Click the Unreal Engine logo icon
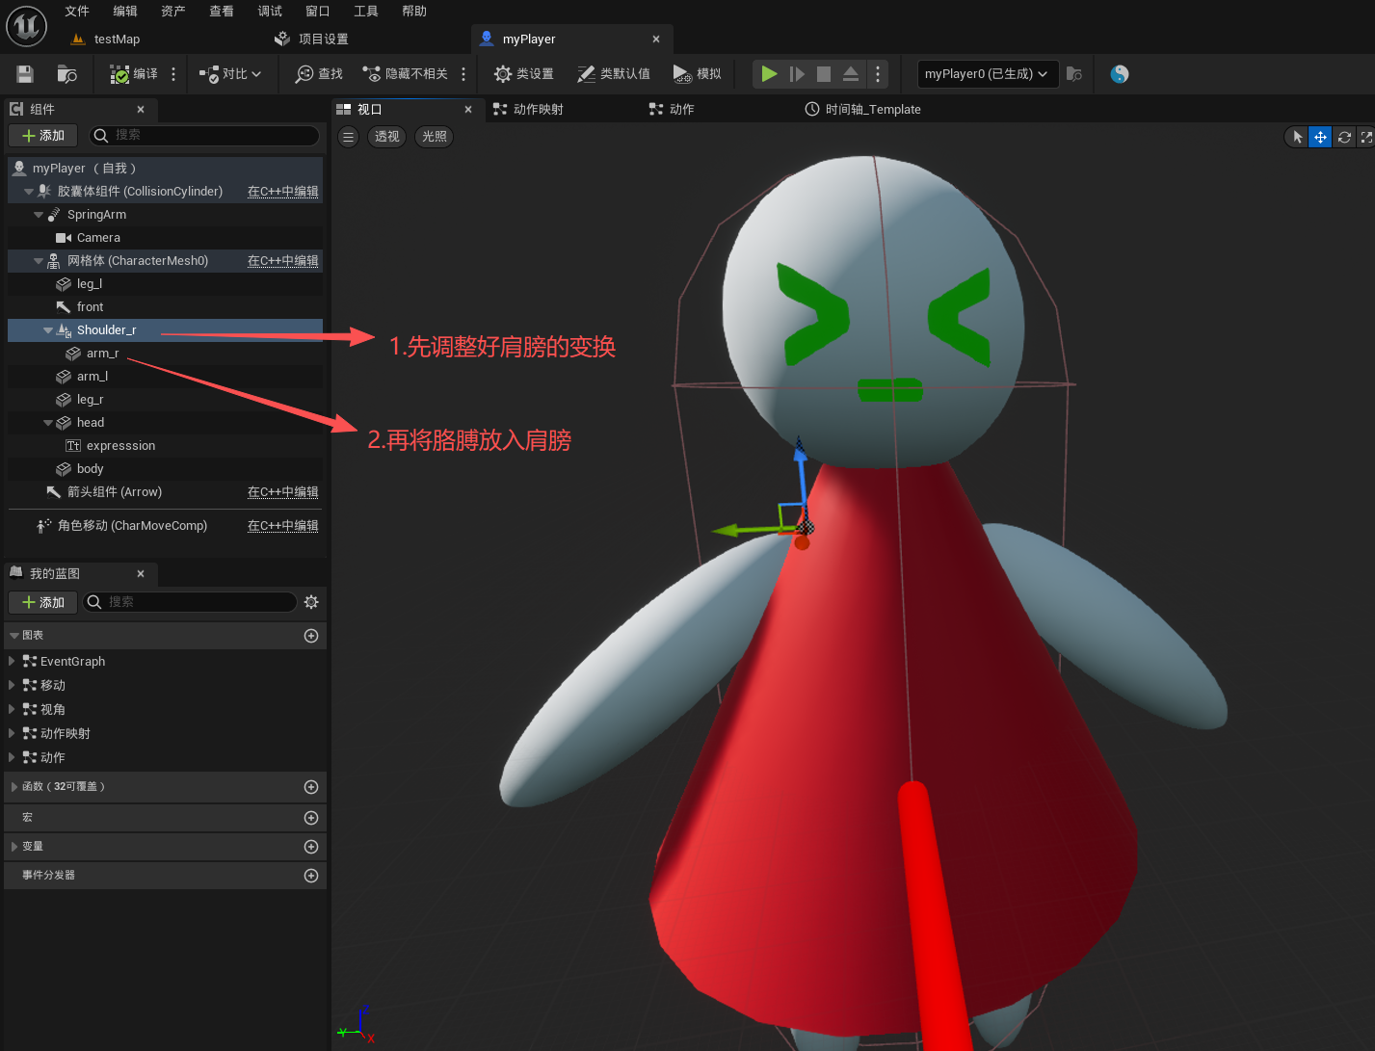 (x=26, y=25)
